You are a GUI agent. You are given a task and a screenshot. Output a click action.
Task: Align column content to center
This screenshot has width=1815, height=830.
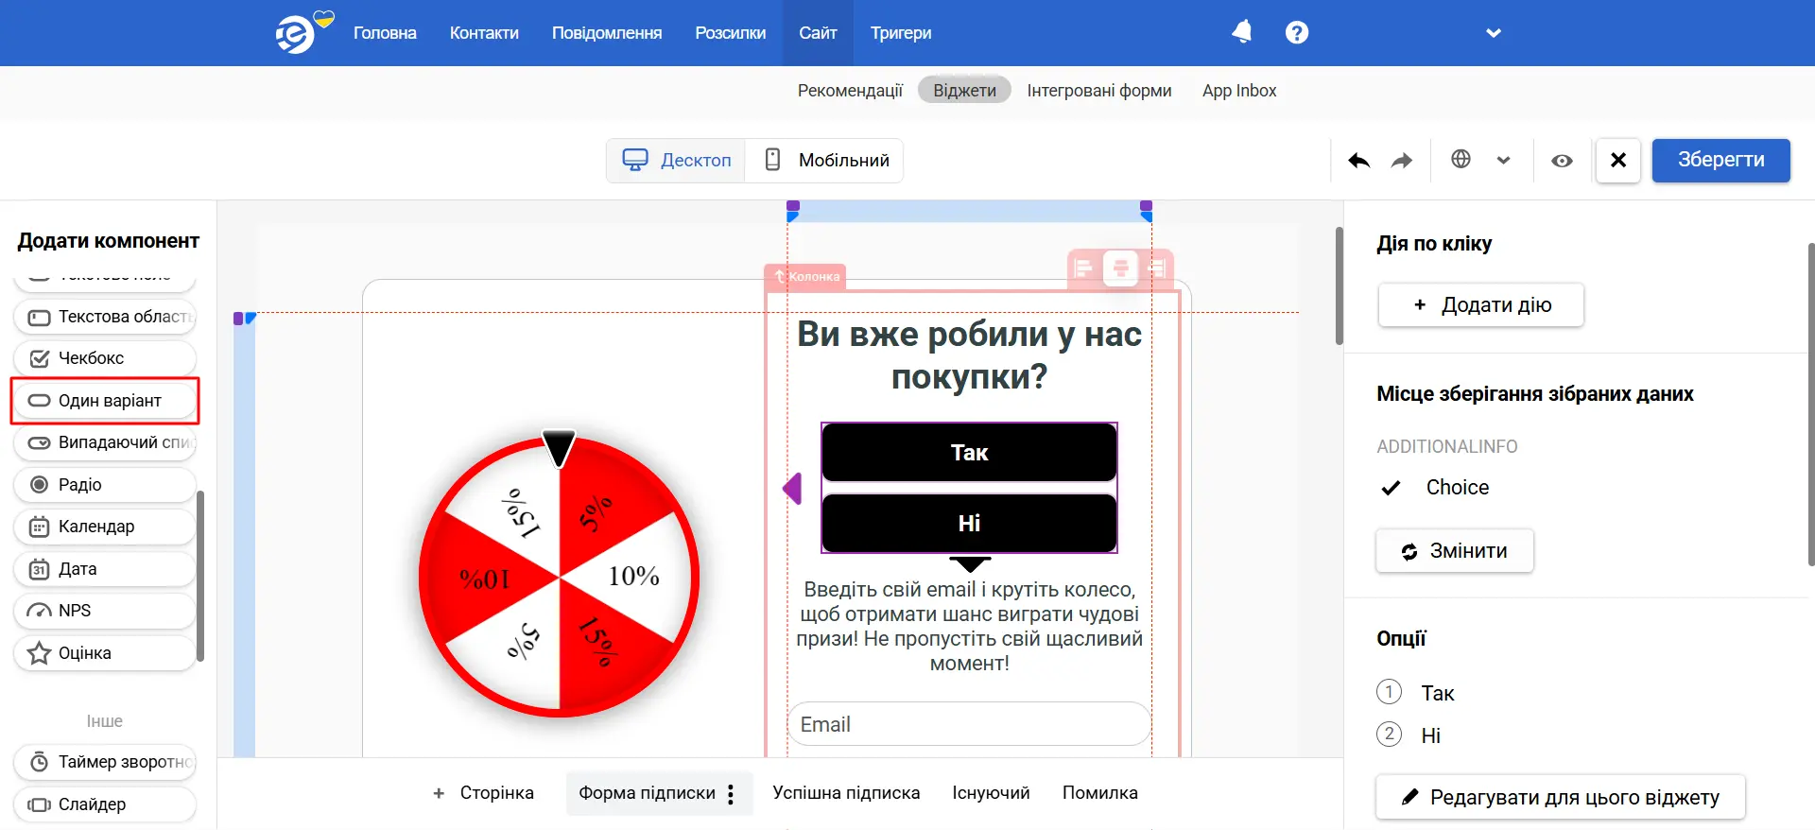(x=1120, y=268)
